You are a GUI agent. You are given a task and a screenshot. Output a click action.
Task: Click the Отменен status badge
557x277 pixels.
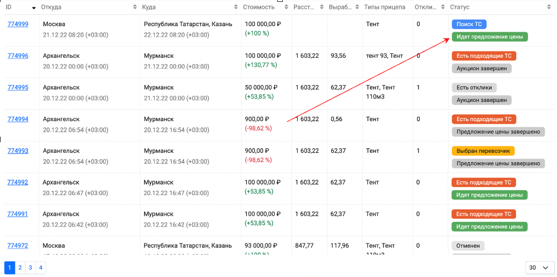tap(468, 246)
